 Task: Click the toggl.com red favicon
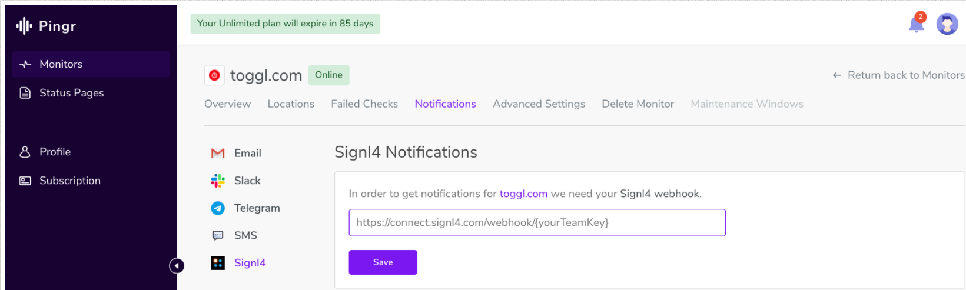pyautogui.click(x=214, y=75)
